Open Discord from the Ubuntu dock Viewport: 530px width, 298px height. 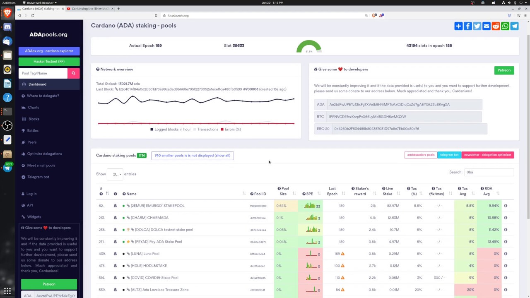[x=7, y=27]
